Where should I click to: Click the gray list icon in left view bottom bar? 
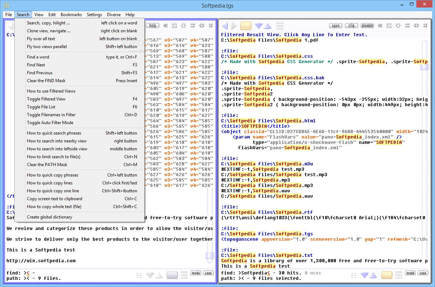172,275
